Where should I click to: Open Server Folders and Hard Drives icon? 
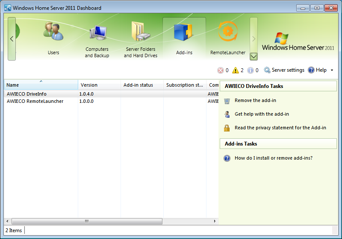click(x=141, y=31)
